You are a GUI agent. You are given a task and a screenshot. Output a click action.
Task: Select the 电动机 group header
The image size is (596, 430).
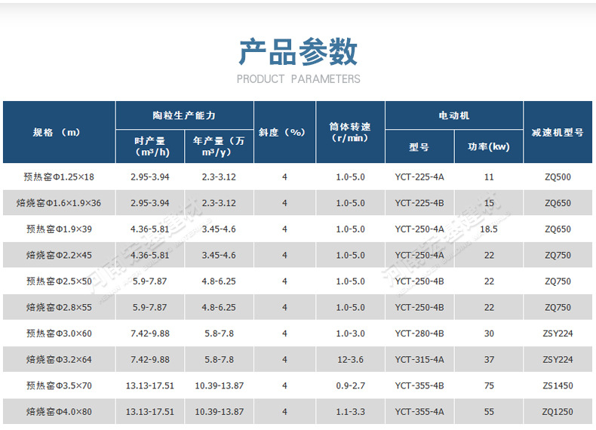[453, 115]
